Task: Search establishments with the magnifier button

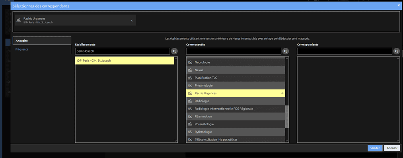Action: [x=175, y=51]
